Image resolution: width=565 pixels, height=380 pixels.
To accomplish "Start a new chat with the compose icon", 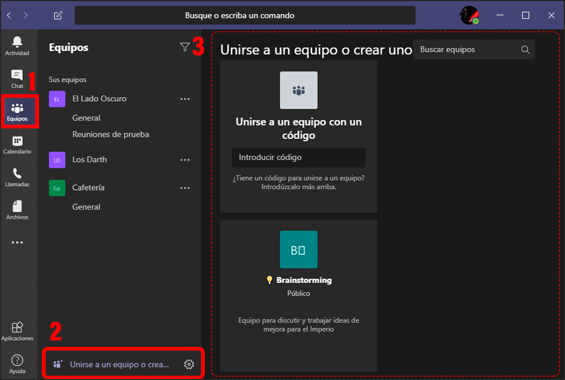I will [x=57, y=15].
